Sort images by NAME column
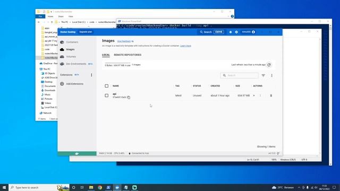Viewport: 340px width, 191px height. click(116, 86)
